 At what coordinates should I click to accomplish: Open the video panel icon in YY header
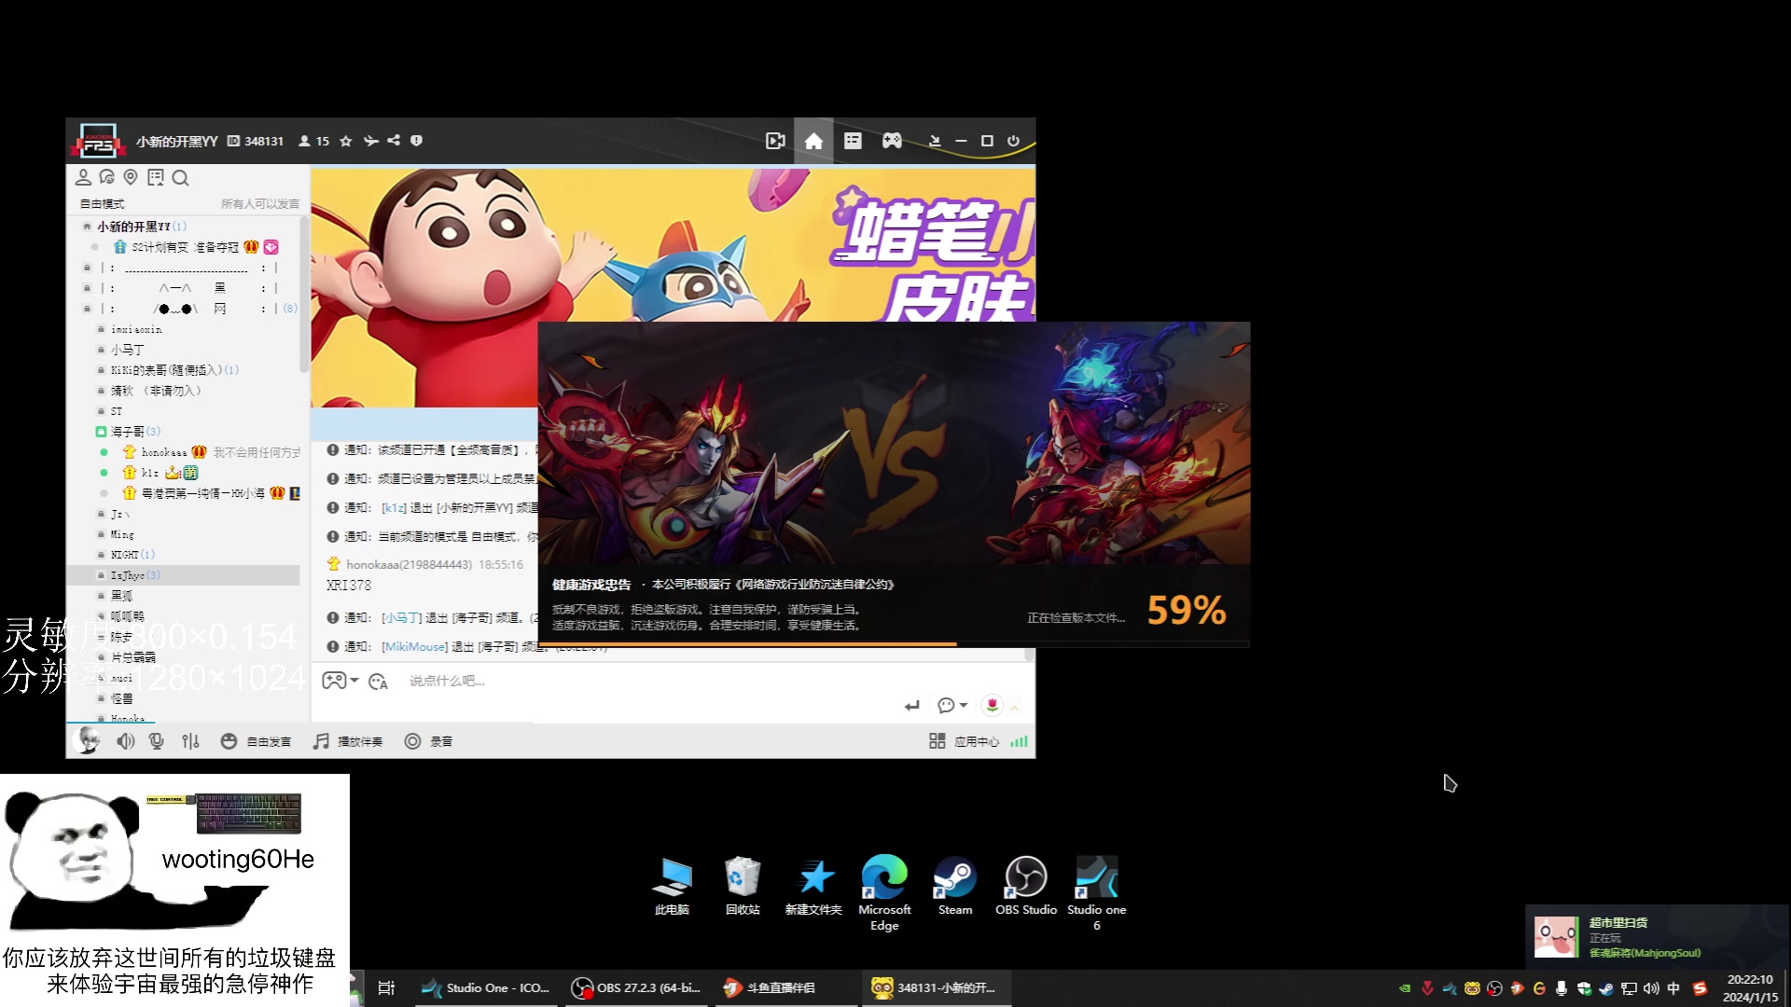point(775,141)
